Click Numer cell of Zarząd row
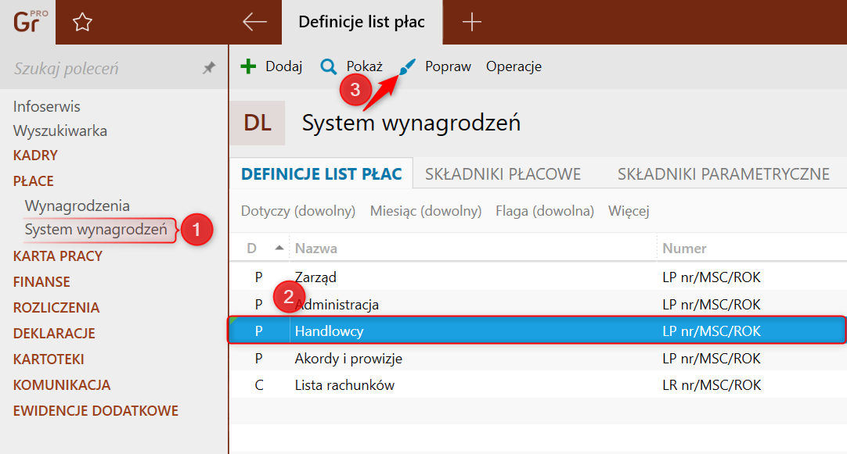 (712, 277)
